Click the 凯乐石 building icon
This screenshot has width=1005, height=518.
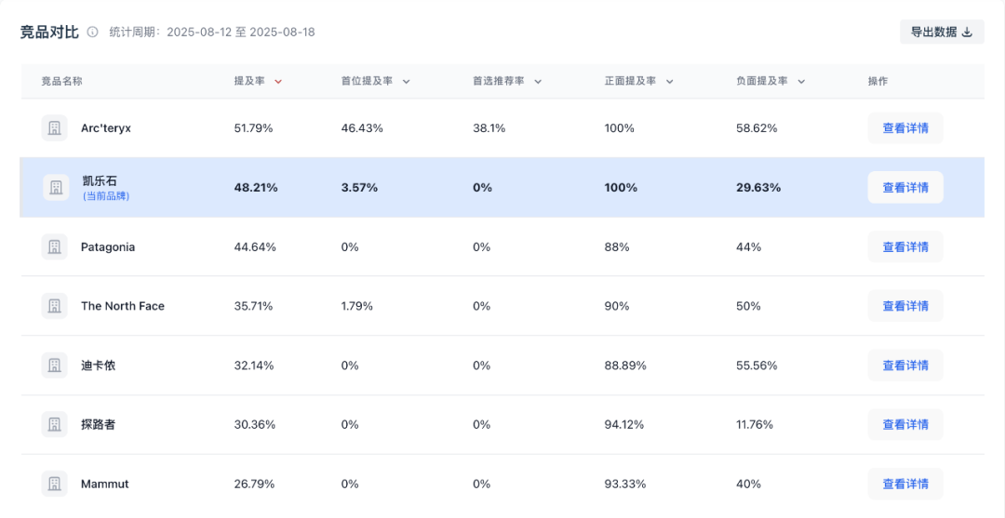(x=56, y=187)
